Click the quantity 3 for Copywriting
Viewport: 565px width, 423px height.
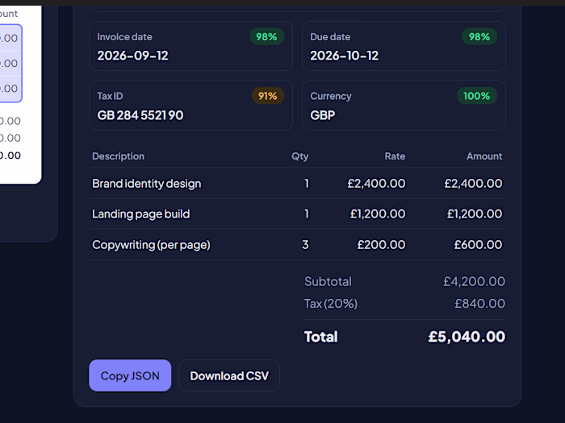305,245
